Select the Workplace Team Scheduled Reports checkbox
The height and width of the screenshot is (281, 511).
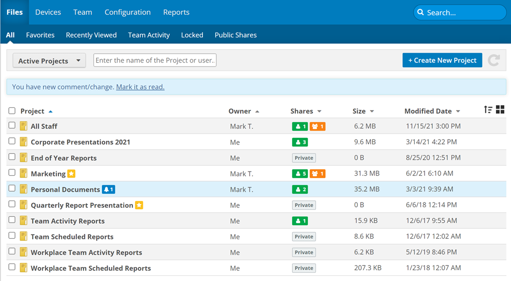click(x=12, y=268)
